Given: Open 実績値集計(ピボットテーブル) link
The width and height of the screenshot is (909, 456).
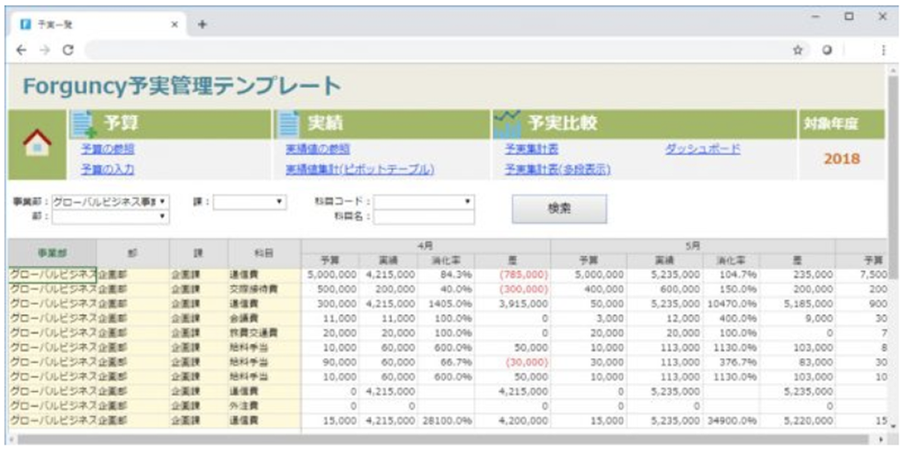Looking at the screenshot, I should point(360,169).
